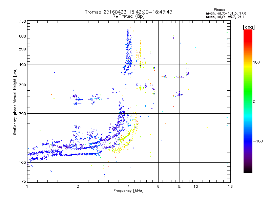Click the '600' height axis tick label
This screenshot has height=203, width=271.
tap(22, 36)
